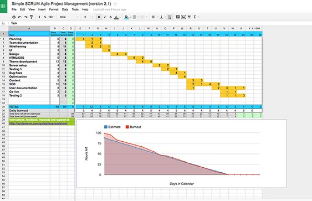The image size is (312, 201).
Task: Click the document title text
Action: click(x=62, y=4)
